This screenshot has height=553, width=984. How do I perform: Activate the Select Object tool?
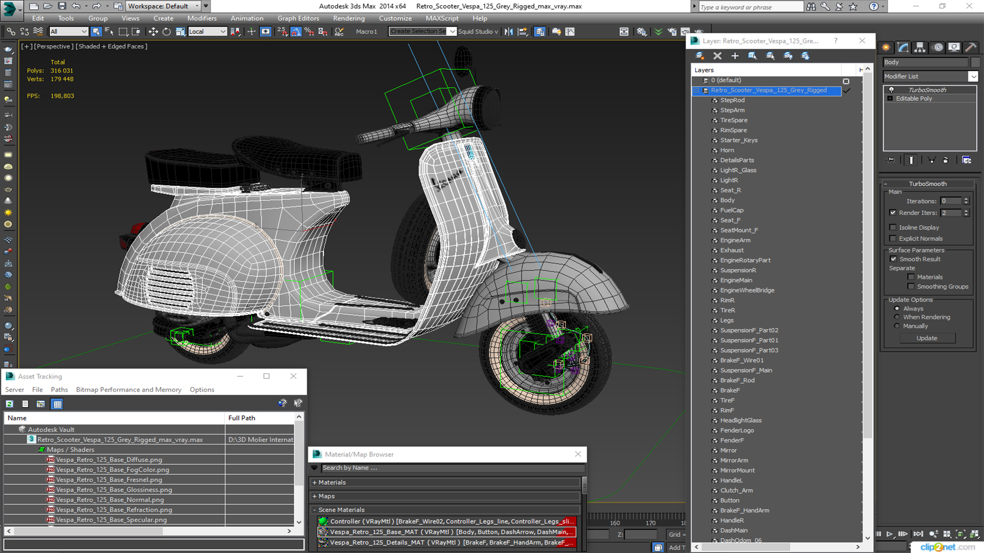(96, 32)
